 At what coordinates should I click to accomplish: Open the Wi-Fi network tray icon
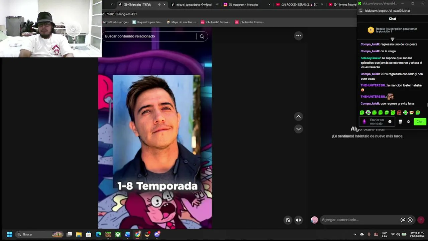pyautogui.click(x=393, y=234)
